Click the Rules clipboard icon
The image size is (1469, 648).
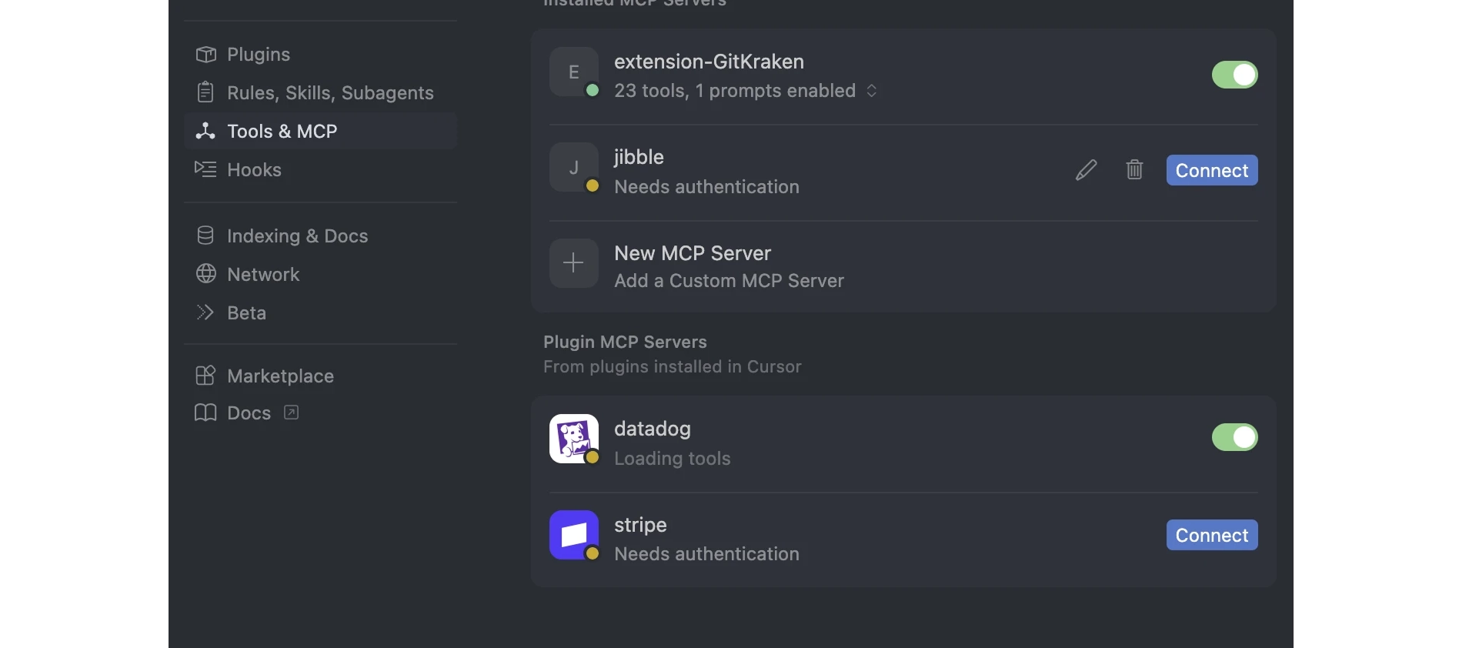205,92
